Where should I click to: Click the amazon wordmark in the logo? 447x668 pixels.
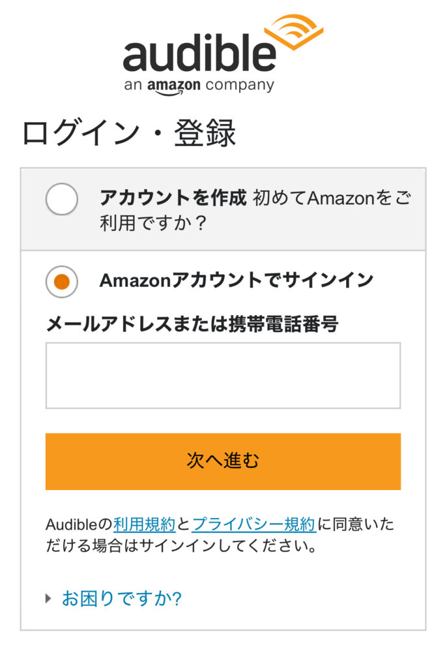174,86
